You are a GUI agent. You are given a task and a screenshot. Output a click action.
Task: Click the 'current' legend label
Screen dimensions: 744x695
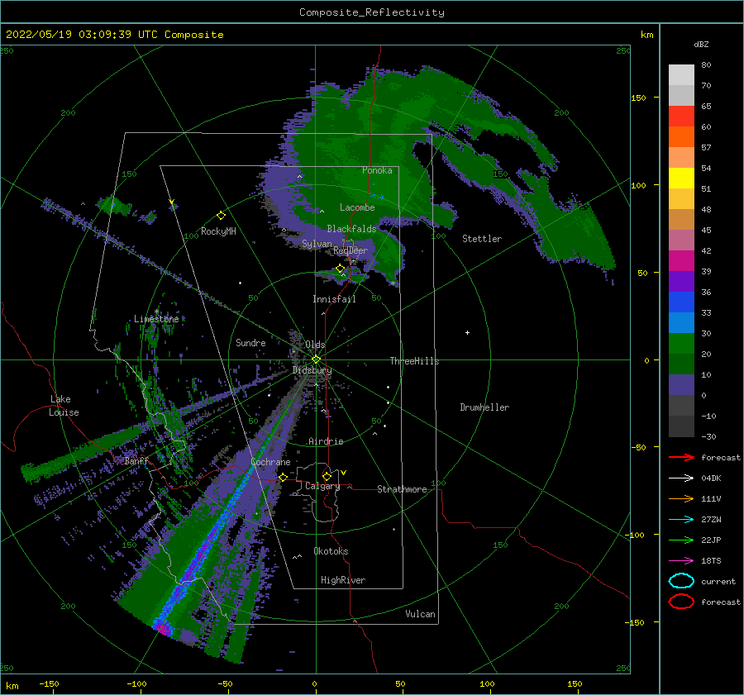point(718,581)
